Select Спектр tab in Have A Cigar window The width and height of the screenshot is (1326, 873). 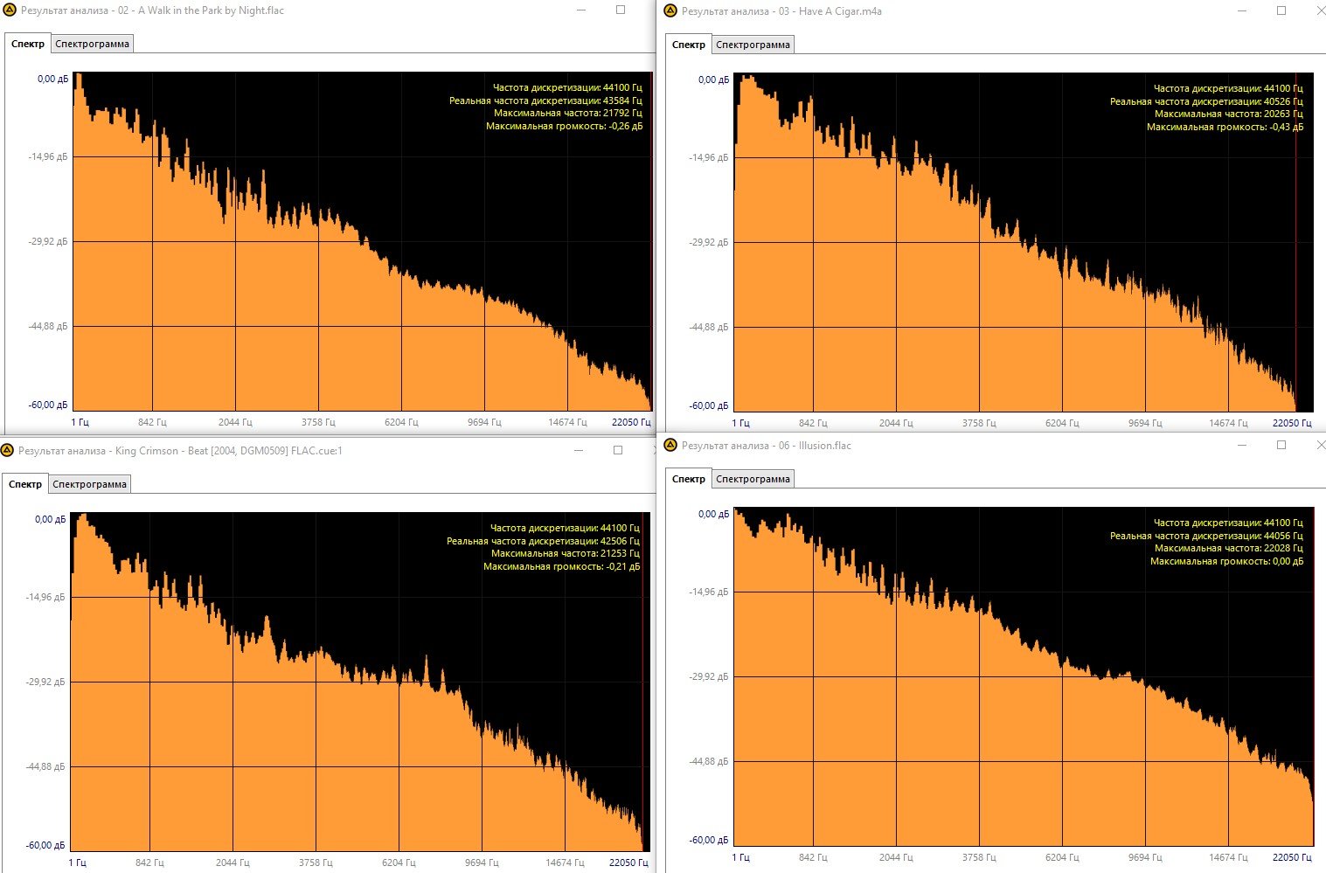pyautogui.click(x=689, y=45)
